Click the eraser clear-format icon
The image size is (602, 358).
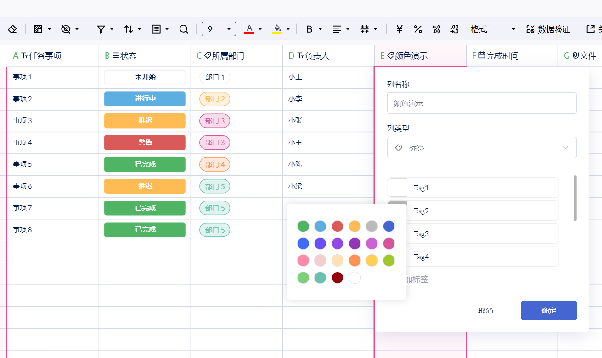point(12,29)
